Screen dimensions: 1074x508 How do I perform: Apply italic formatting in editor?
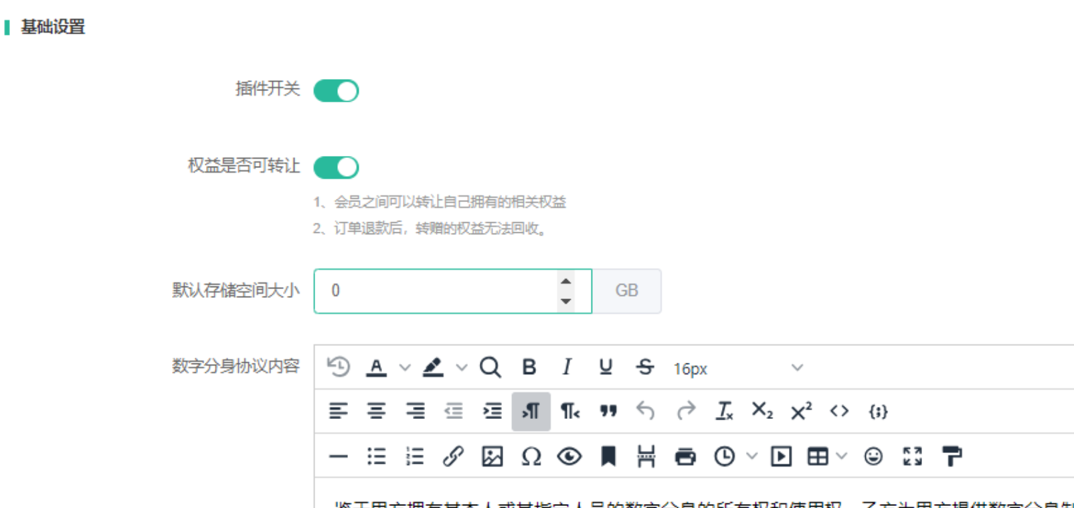tap(567, 367)
